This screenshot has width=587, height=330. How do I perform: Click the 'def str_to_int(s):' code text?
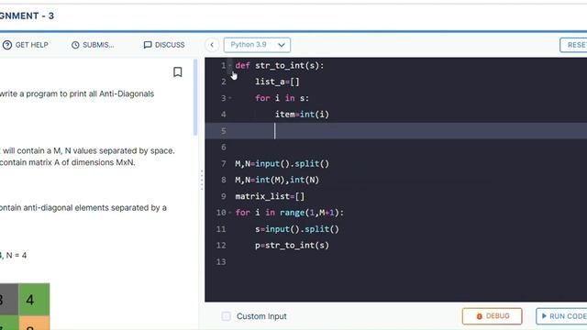[x=280, y=65]
